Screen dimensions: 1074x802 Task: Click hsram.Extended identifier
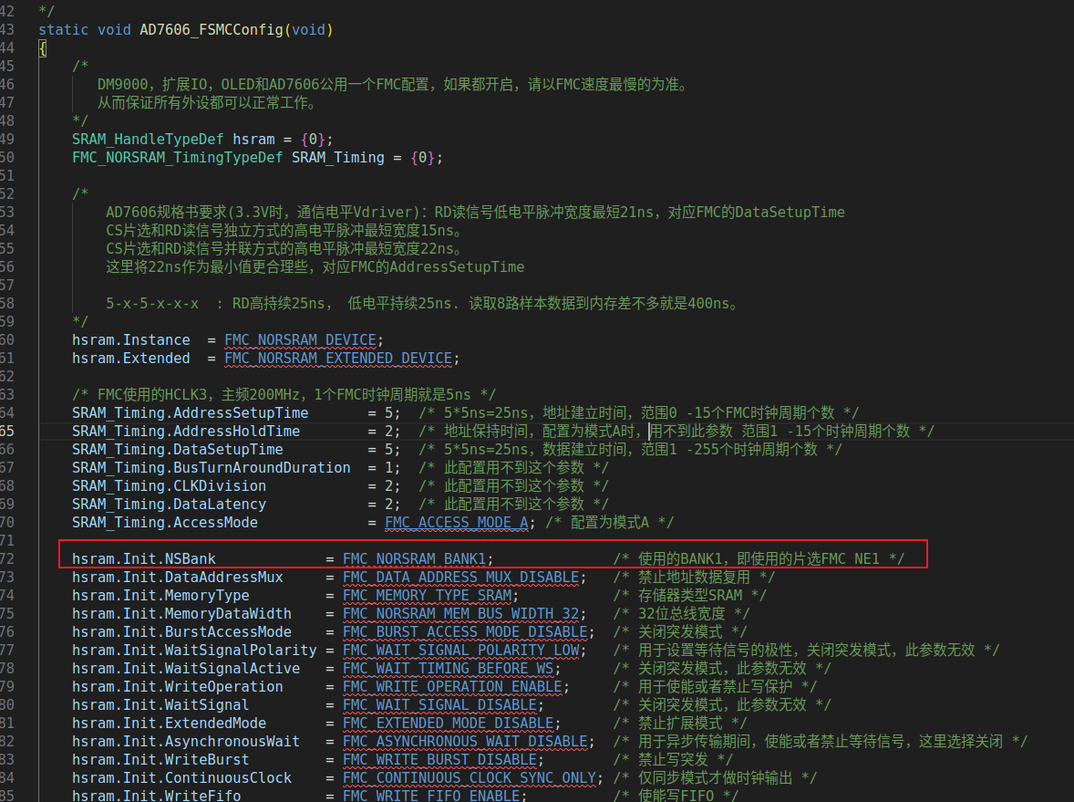click(130, 359)
